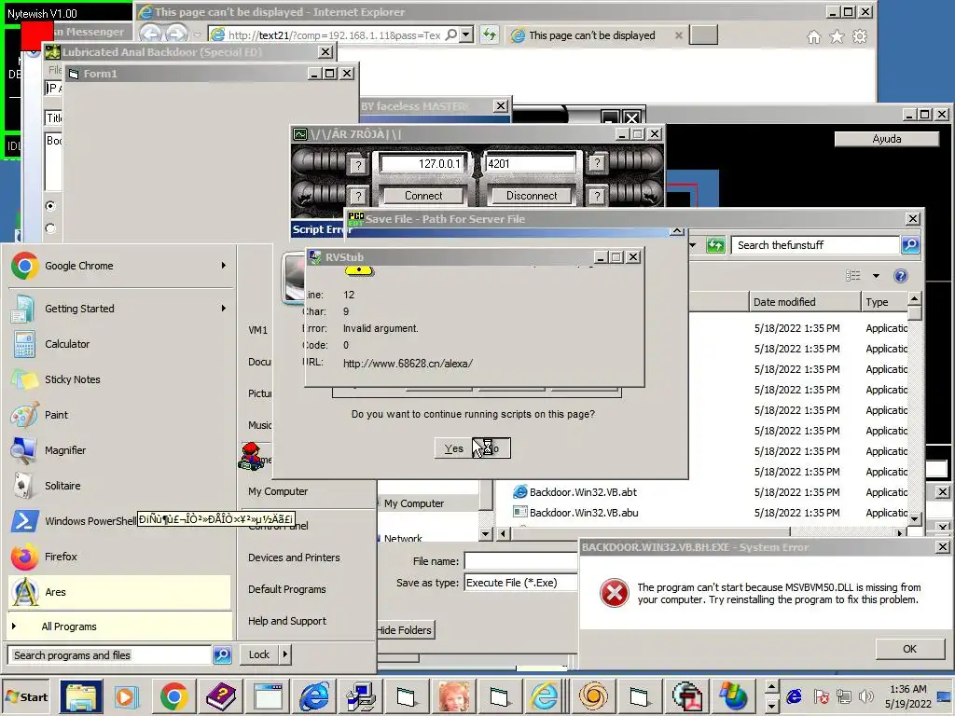
Task: Click the network tray icon
Action: point(843,695)
